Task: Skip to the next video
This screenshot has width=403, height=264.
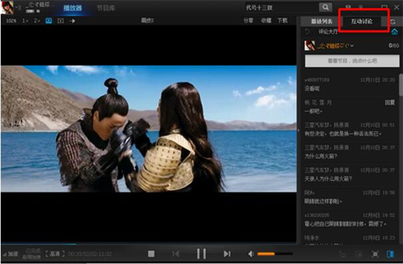Action: pos(227,254)
